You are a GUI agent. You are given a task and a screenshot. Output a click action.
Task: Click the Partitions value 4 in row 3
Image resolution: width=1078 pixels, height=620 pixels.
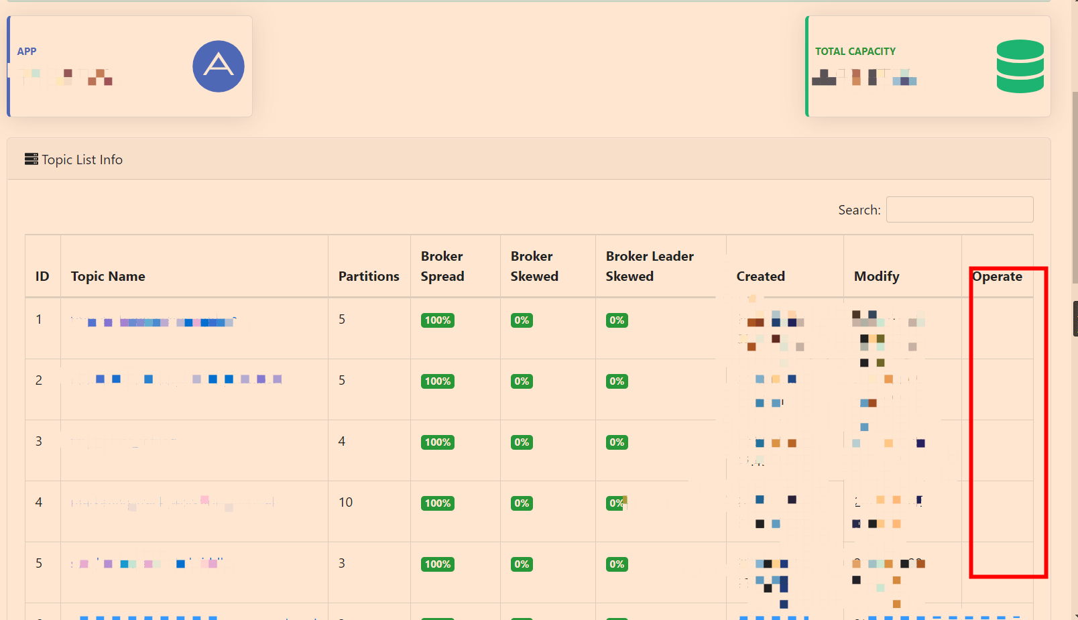point(342,441)
